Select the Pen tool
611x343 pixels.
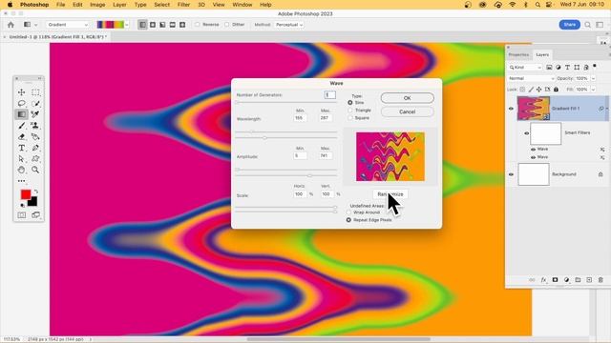(35, 148)
